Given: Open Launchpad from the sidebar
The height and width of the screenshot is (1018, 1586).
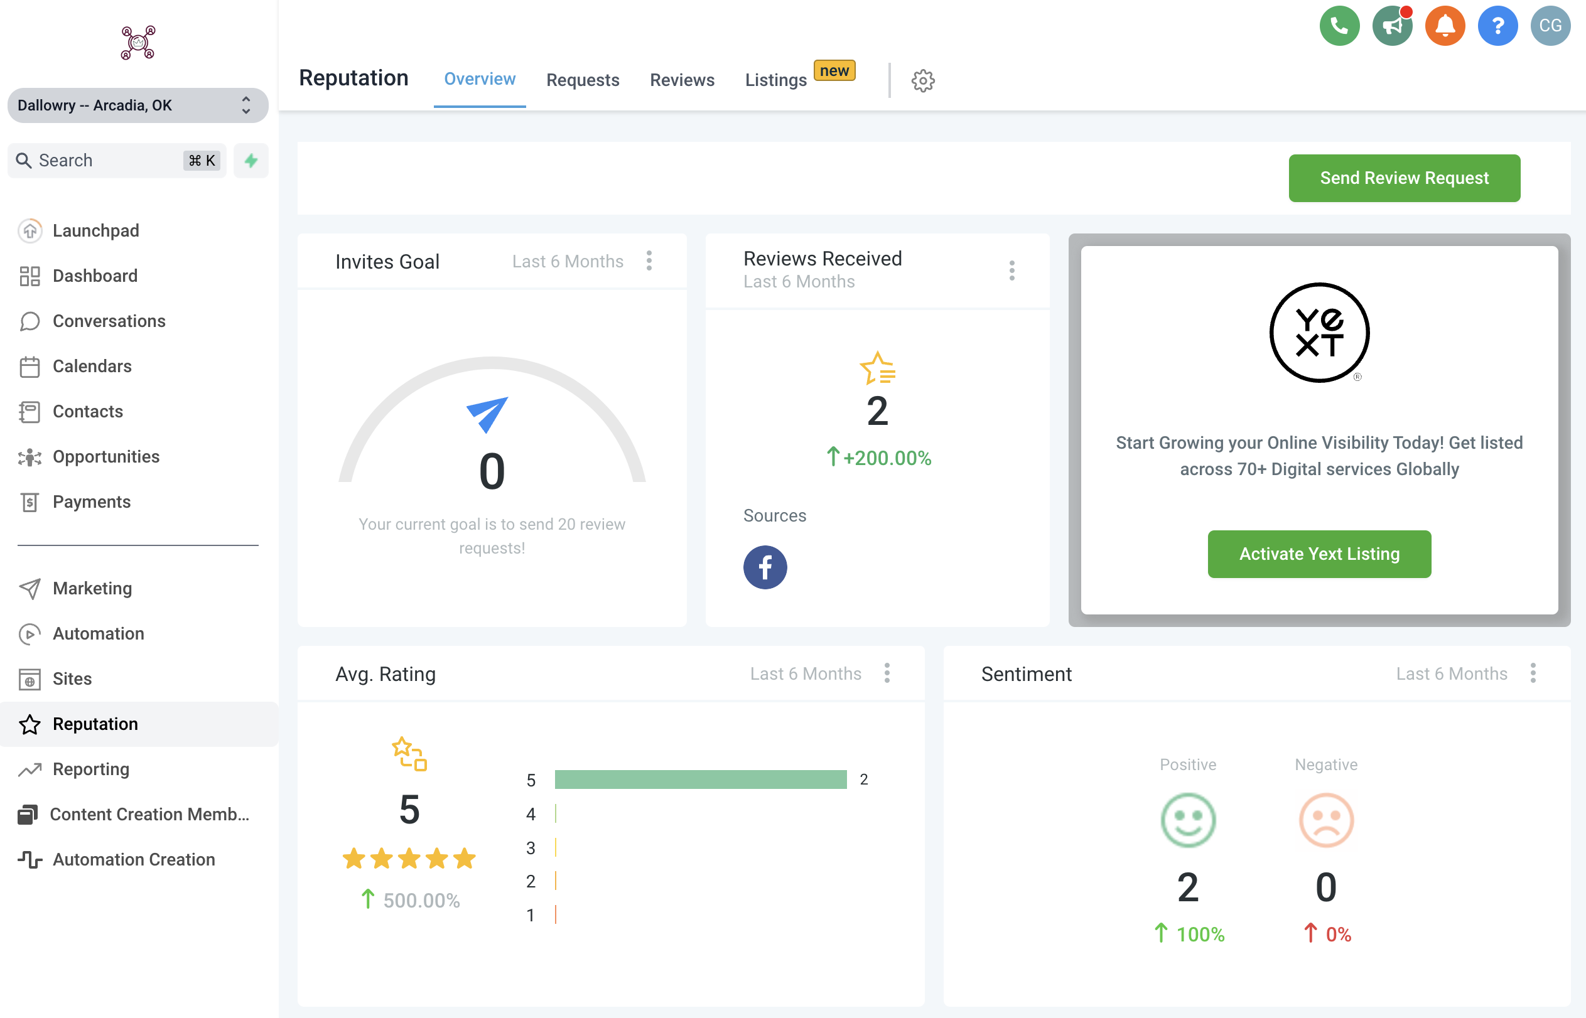Looking at the screenshot, I should (96, 231).
